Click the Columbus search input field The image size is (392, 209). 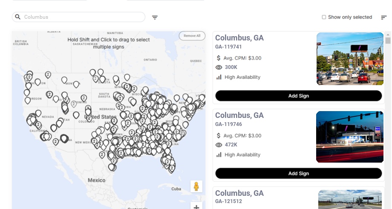tap(81, 17)
